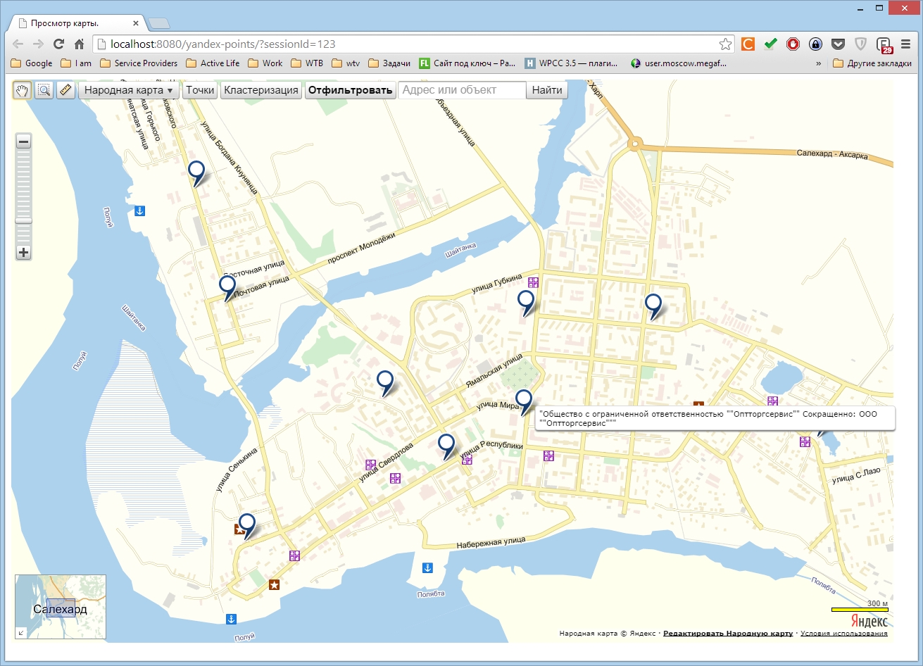Open the Другие закладки bookmarks folder
The width and height of the screenshot is (923, 666).
pyautogui.click(x=872, y=63)
